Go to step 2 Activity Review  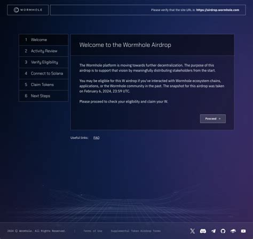(x=44, y=51)
